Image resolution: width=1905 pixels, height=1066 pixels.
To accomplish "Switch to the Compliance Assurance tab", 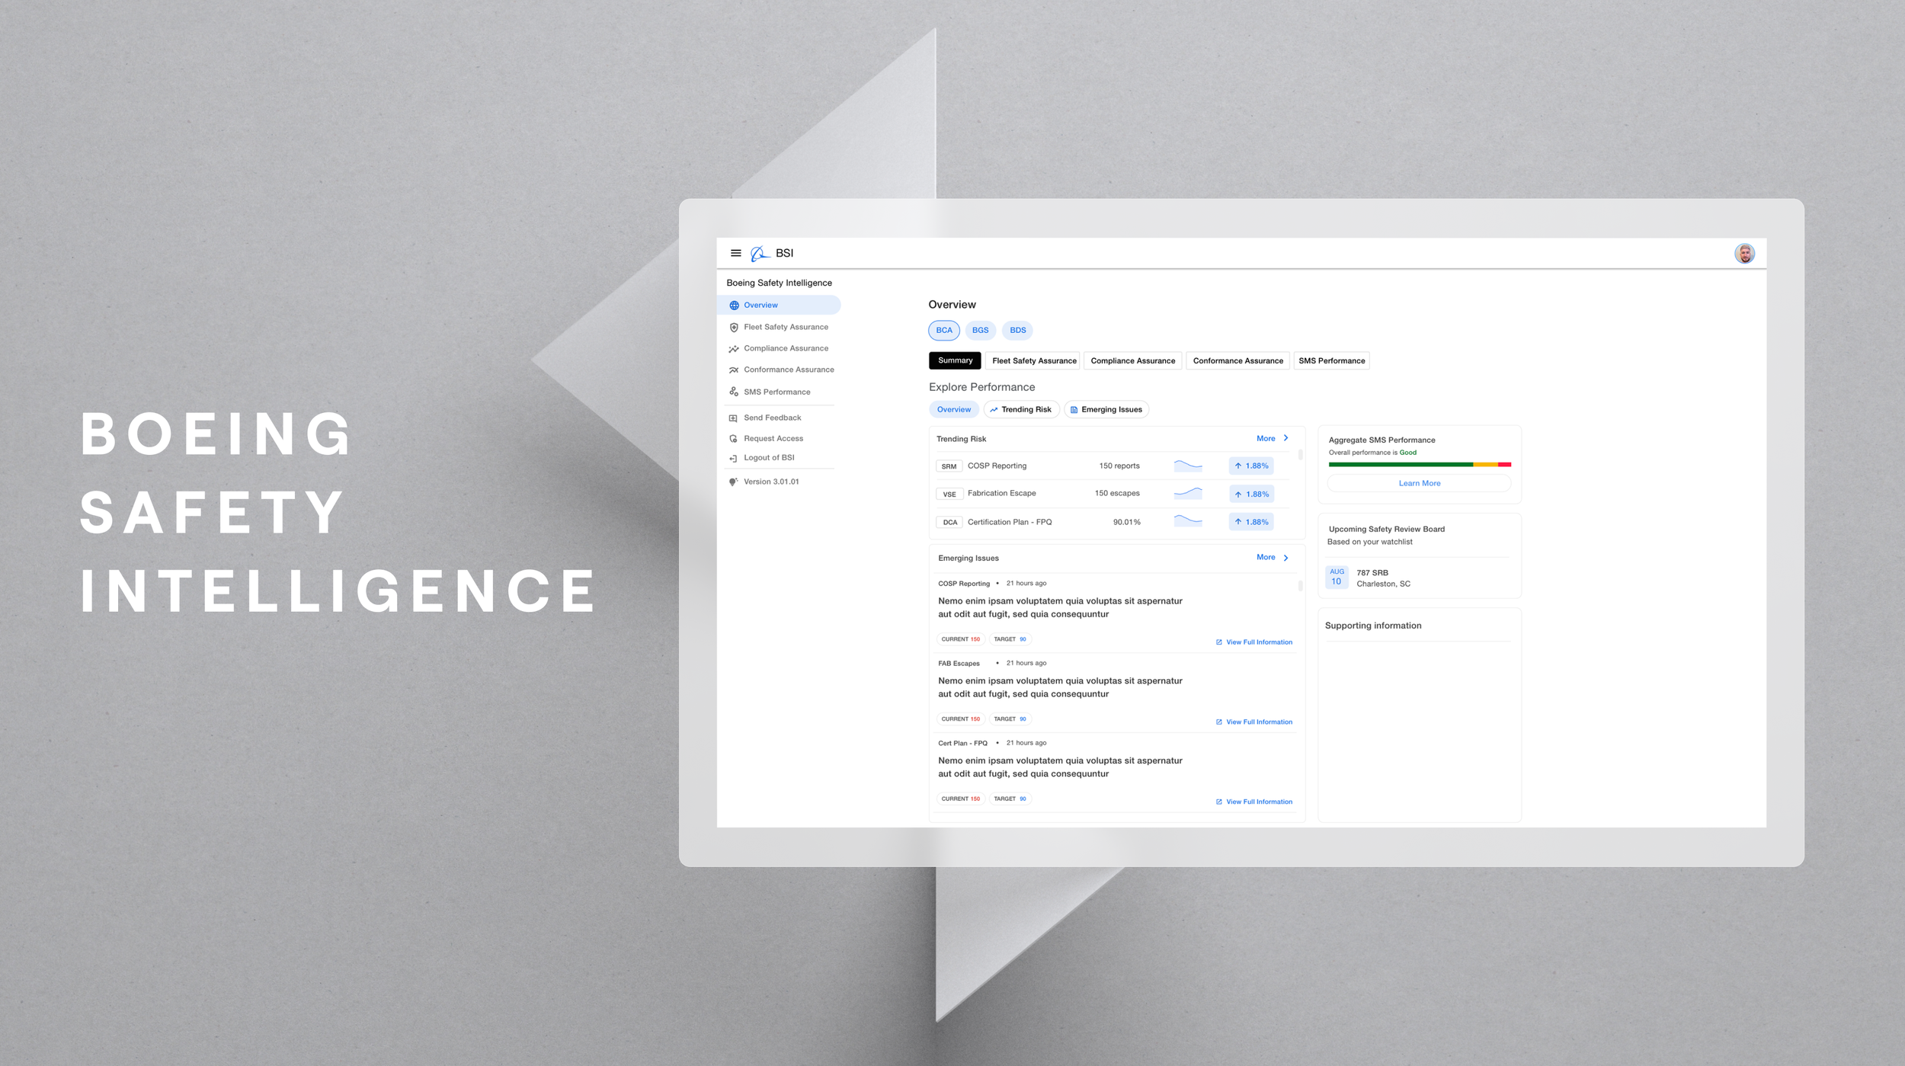I will coord(1132,360).
